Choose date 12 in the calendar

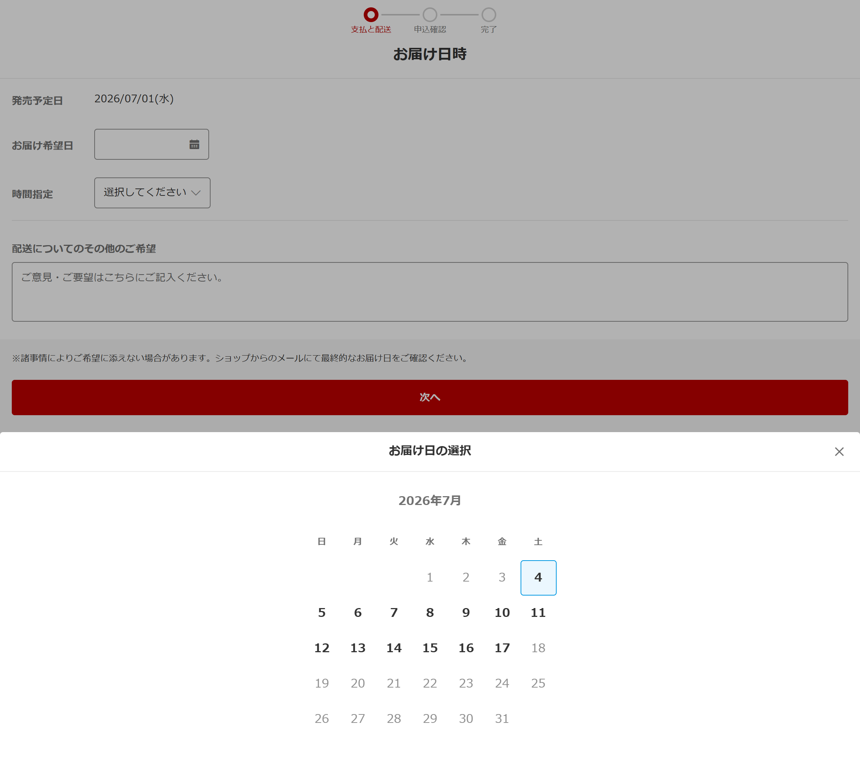[x=322, y=648]
